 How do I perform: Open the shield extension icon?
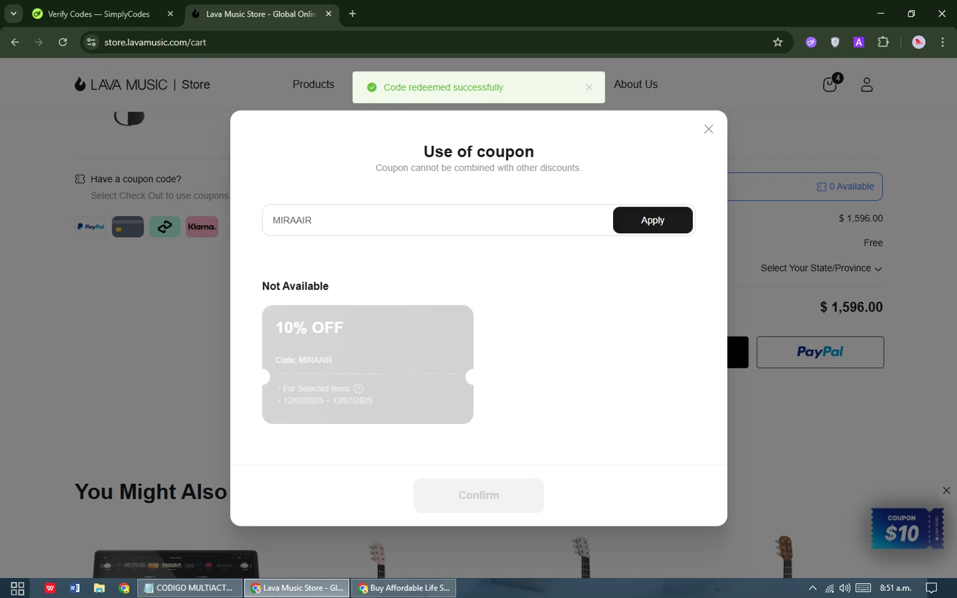pyautogui.click(x=835, y=42)
